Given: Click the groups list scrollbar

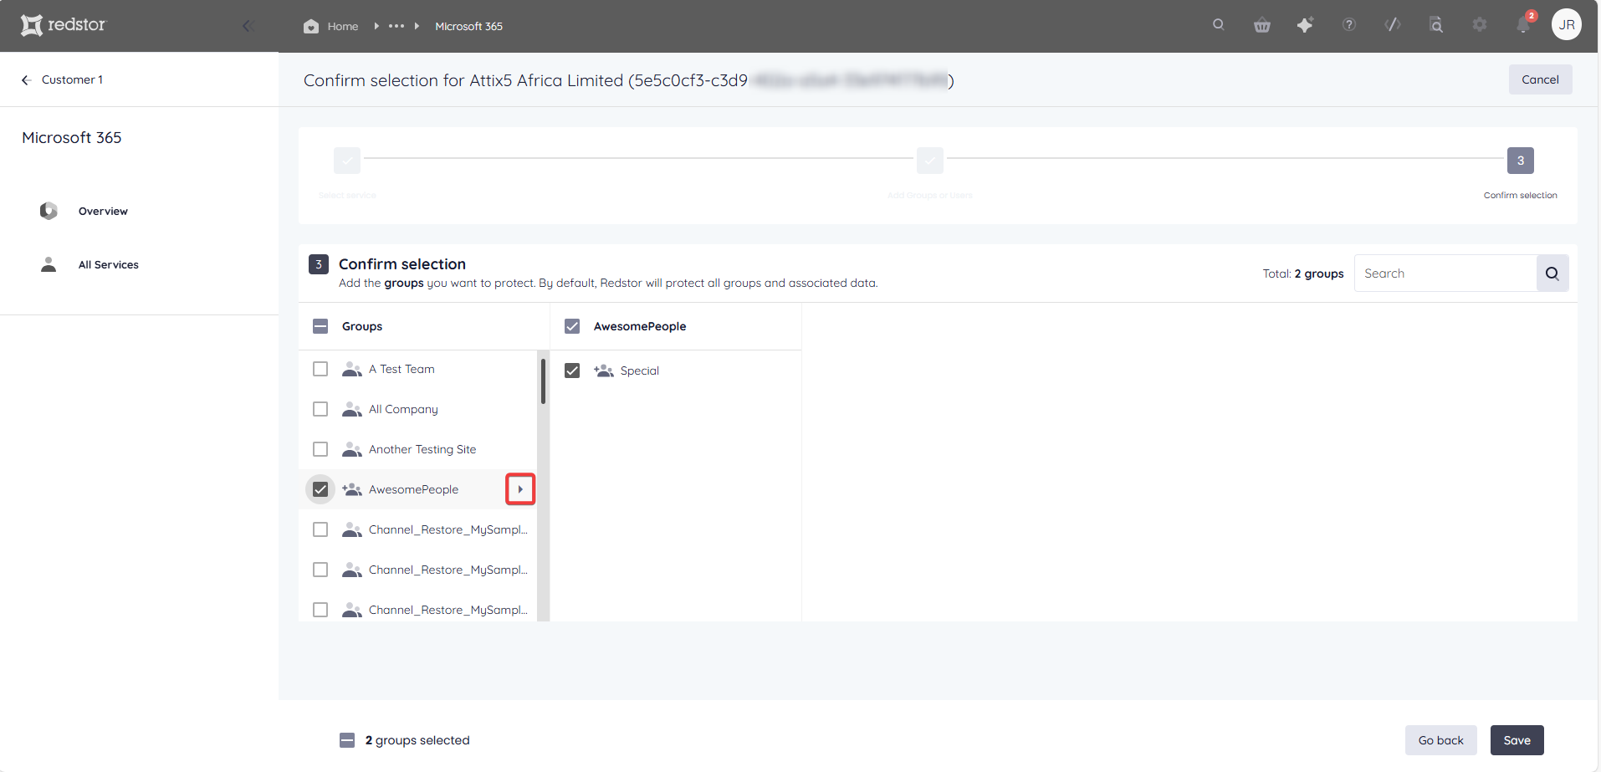Looking at the screenshot, I should tap(543, 381).
